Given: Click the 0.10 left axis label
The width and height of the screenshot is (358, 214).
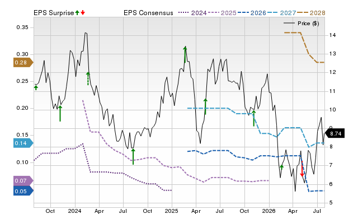Looking at the screenshot, I should pyautogui.click(x=22, y=162).
